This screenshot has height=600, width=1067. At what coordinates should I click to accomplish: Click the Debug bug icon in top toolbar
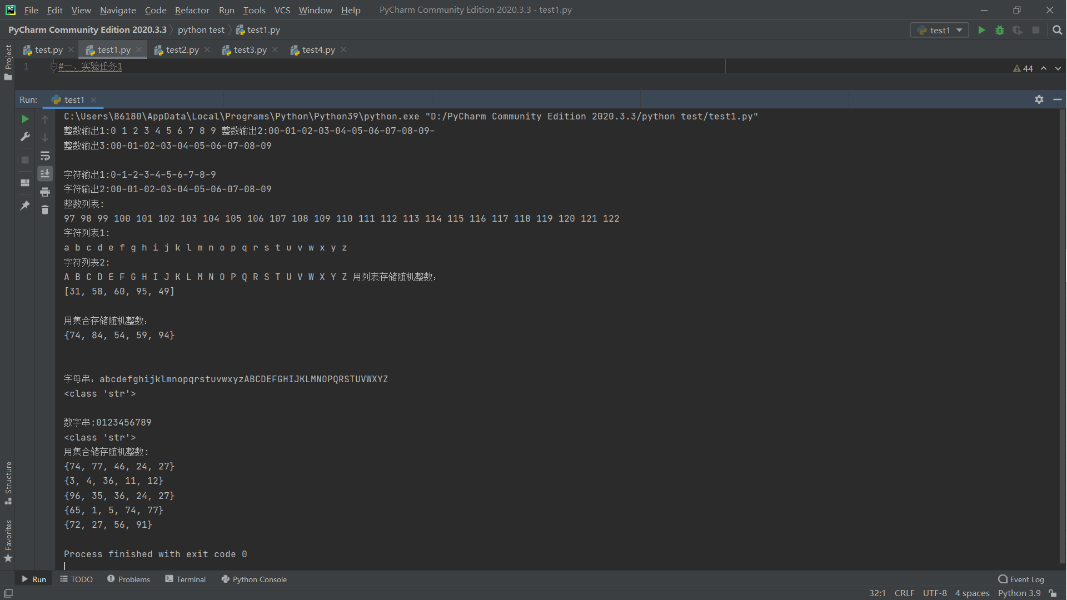tap(1000, 30)
